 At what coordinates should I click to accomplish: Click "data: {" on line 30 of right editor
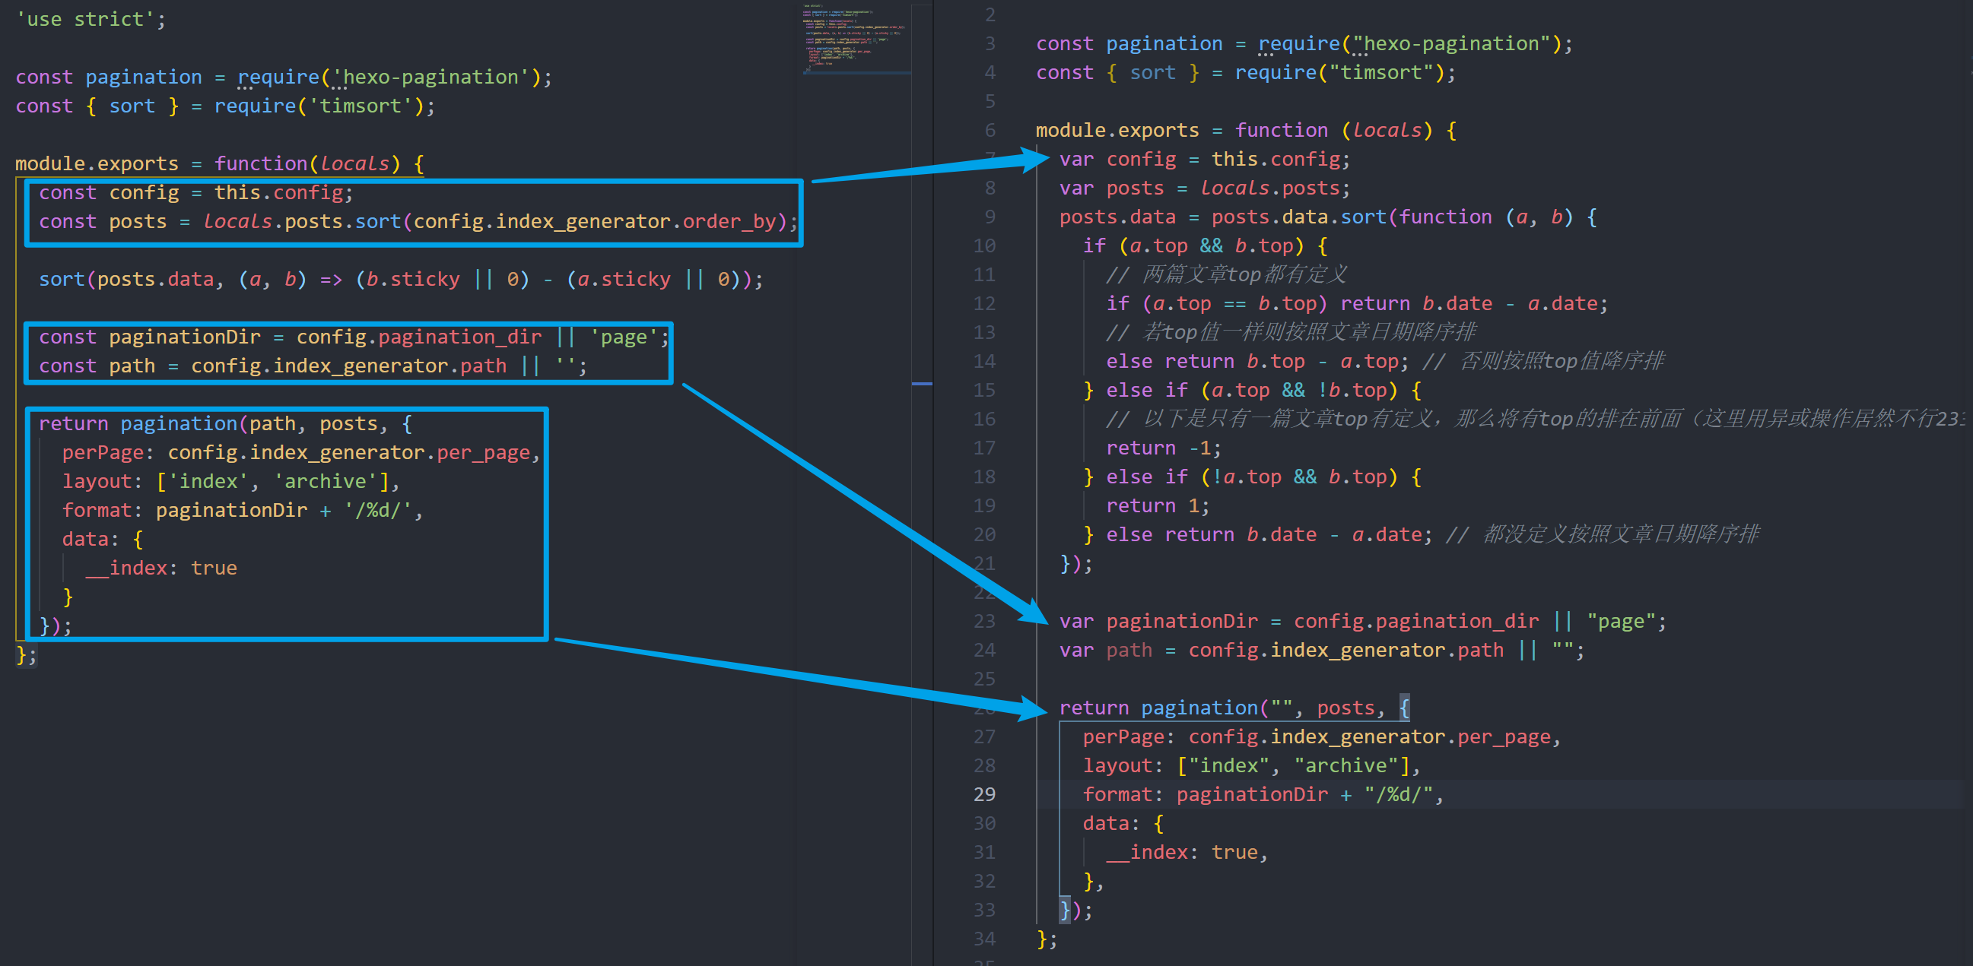1123,825
